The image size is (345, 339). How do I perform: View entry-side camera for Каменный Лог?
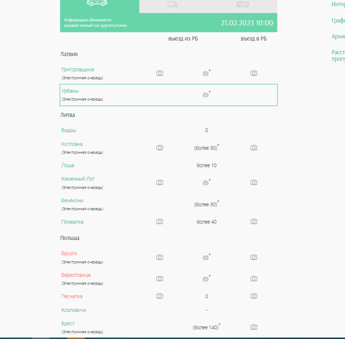pos(254,183)
